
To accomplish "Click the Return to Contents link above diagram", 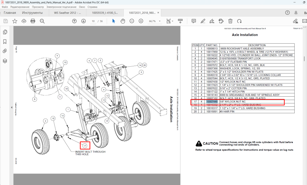I will point(177,53).
